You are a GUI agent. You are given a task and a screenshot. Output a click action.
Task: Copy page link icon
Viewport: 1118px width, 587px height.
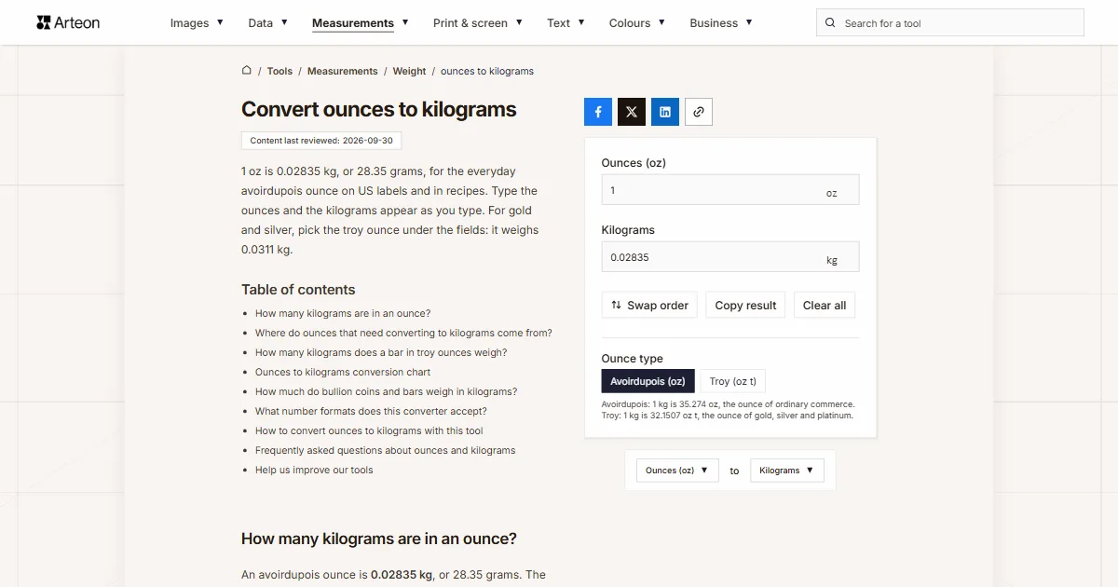699,112
